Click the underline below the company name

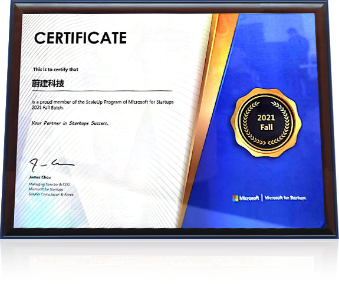pyautogui.click(x=102, y=91)
